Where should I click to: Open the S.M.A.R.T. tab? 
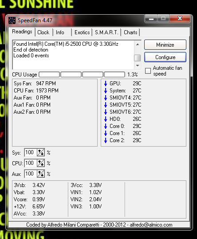tap(106, 32)
